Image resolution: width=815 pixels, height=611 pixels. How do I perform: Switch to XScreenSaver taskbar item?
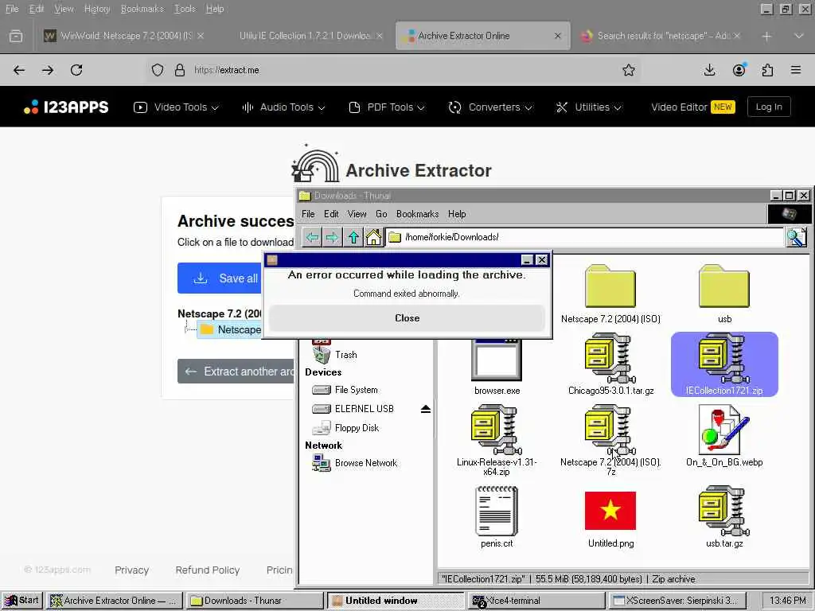point(677,600)
